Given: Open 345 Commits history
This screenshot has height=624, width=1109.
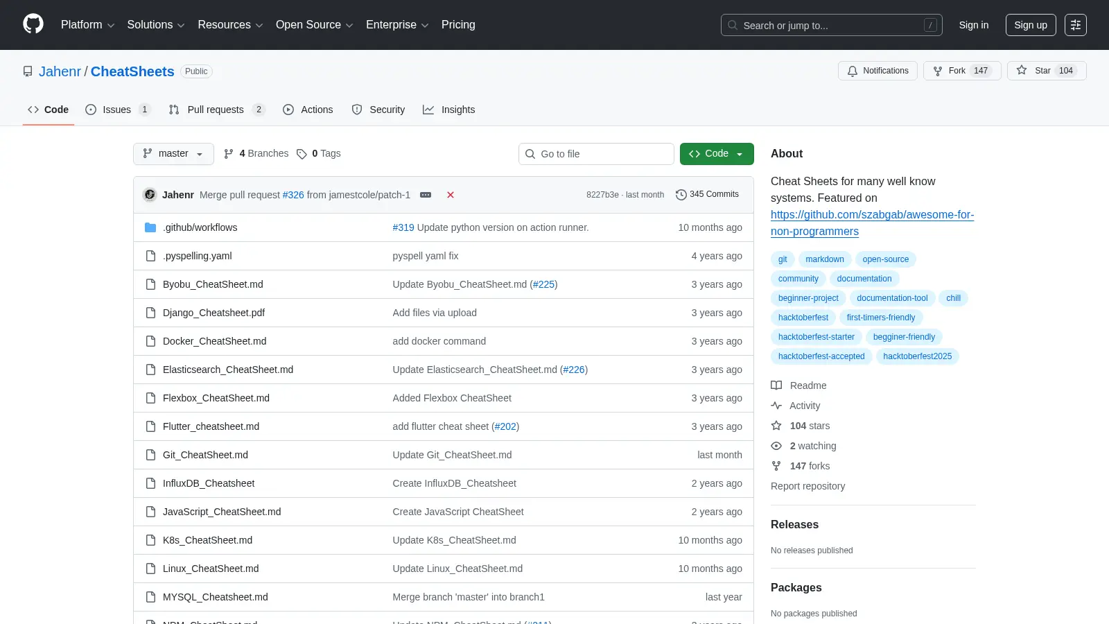Looking at the screenshot, I should pyautogui.click(x=707, y=195).
